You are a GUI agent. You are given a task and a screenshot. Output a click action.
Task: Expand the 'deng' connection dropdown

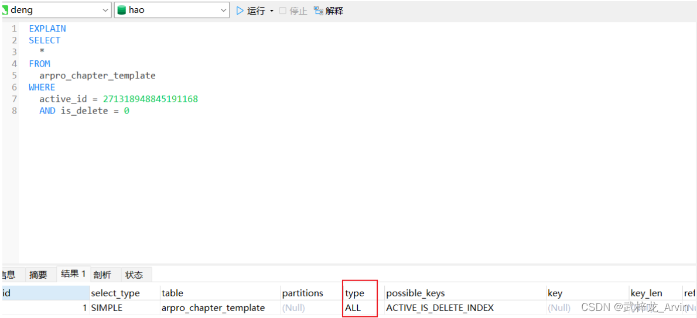(x=105, y=10)
